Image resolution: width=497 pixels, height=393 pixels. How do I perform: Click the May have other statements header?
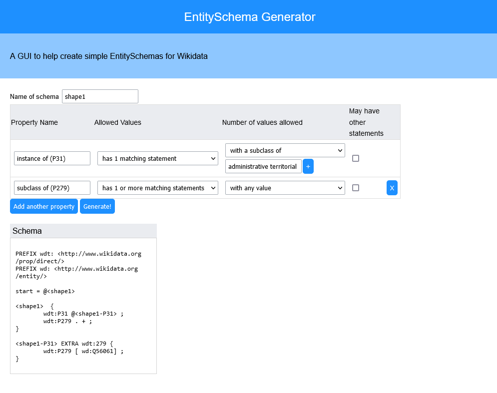coord(366,122)
